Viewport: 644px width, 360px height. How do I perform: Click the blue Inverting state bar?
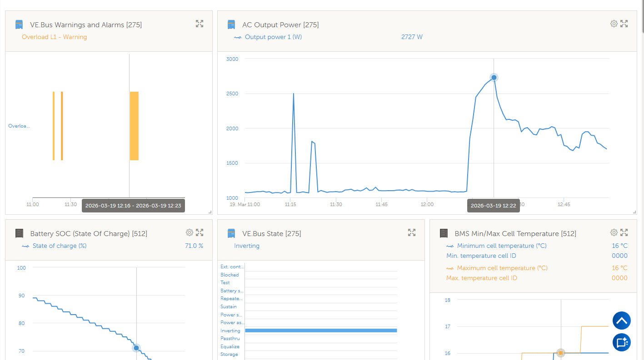click(x=321, y=330)
